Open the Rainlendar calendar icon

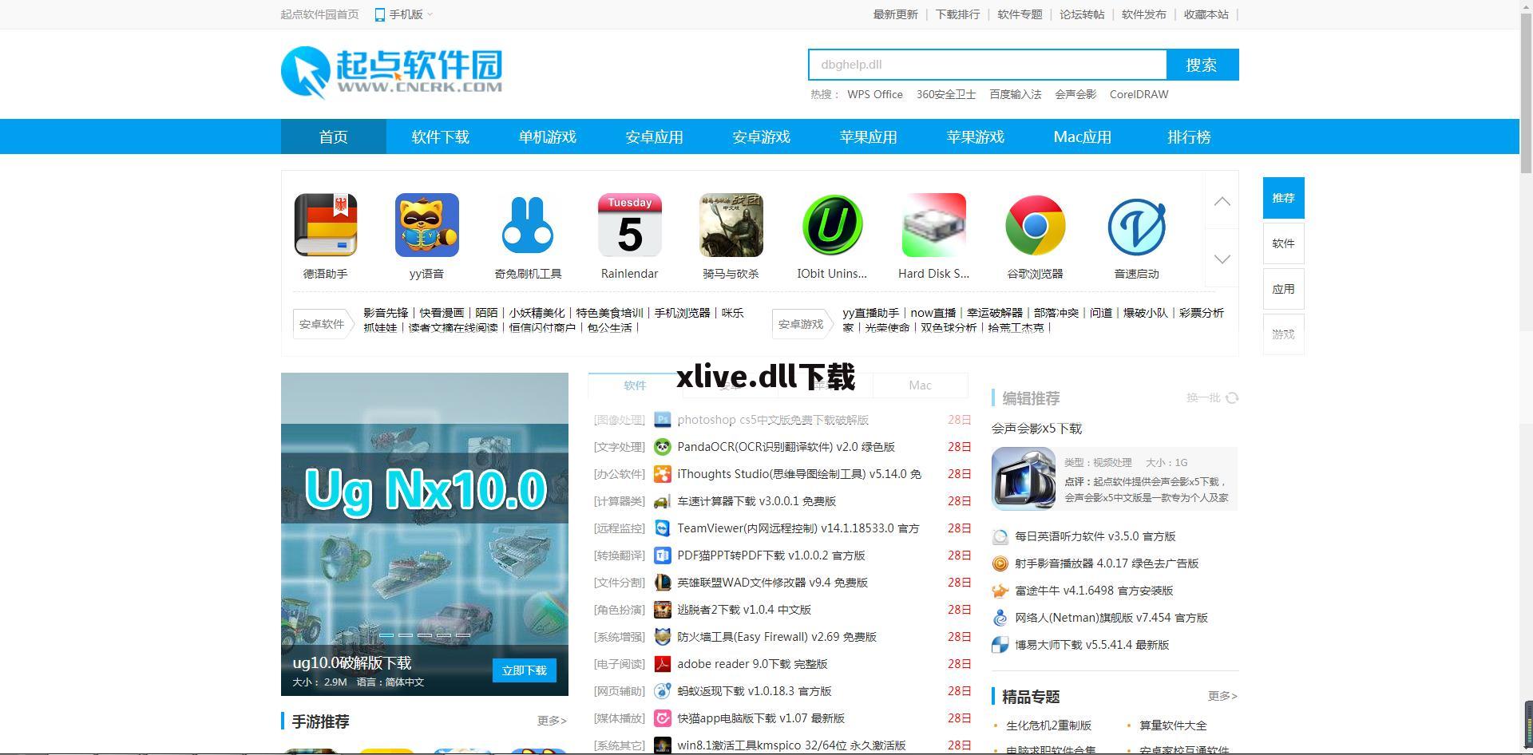pos(630,225)
